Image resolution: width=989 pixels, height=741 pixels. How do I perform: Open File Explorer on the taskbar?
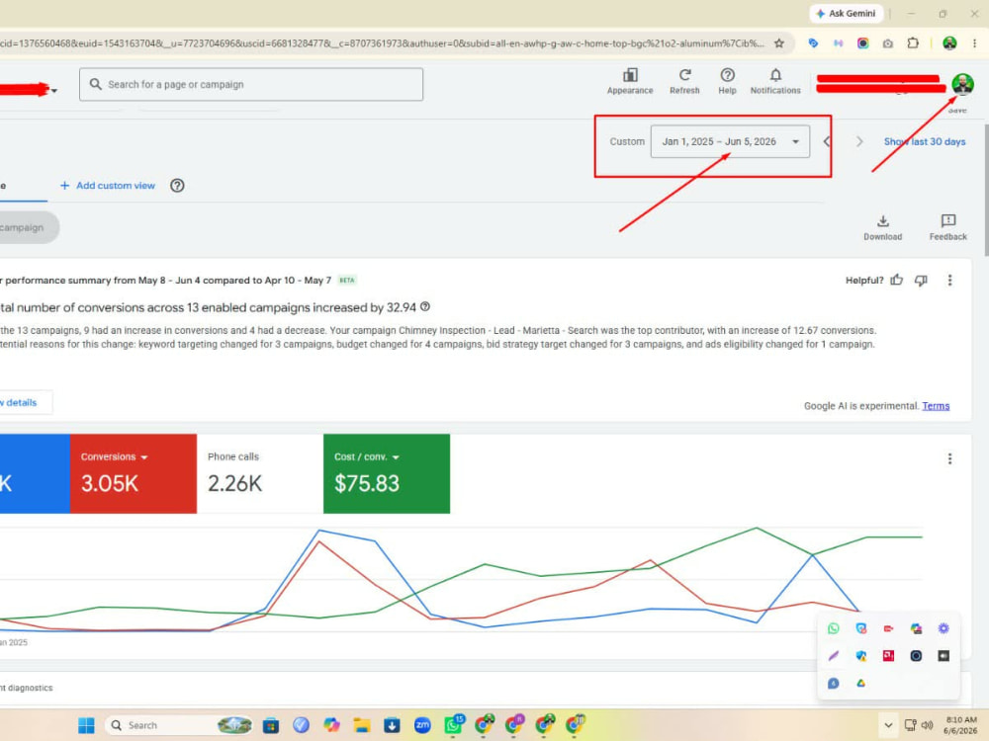pos(361,725)
